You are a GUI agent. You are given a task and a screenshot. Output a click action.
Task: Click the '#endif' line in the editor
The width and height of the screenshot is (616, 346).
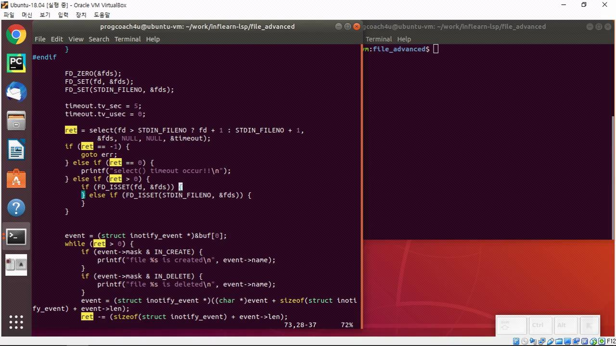[x=44, y=57]
